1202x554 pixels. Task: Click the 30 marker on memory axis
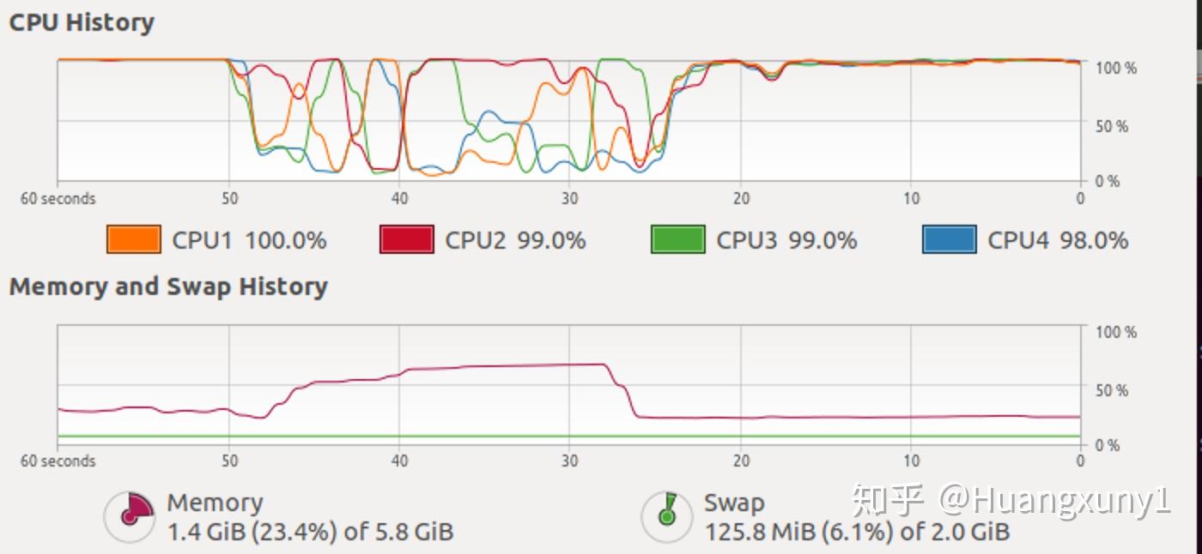(x=569, y=461)
